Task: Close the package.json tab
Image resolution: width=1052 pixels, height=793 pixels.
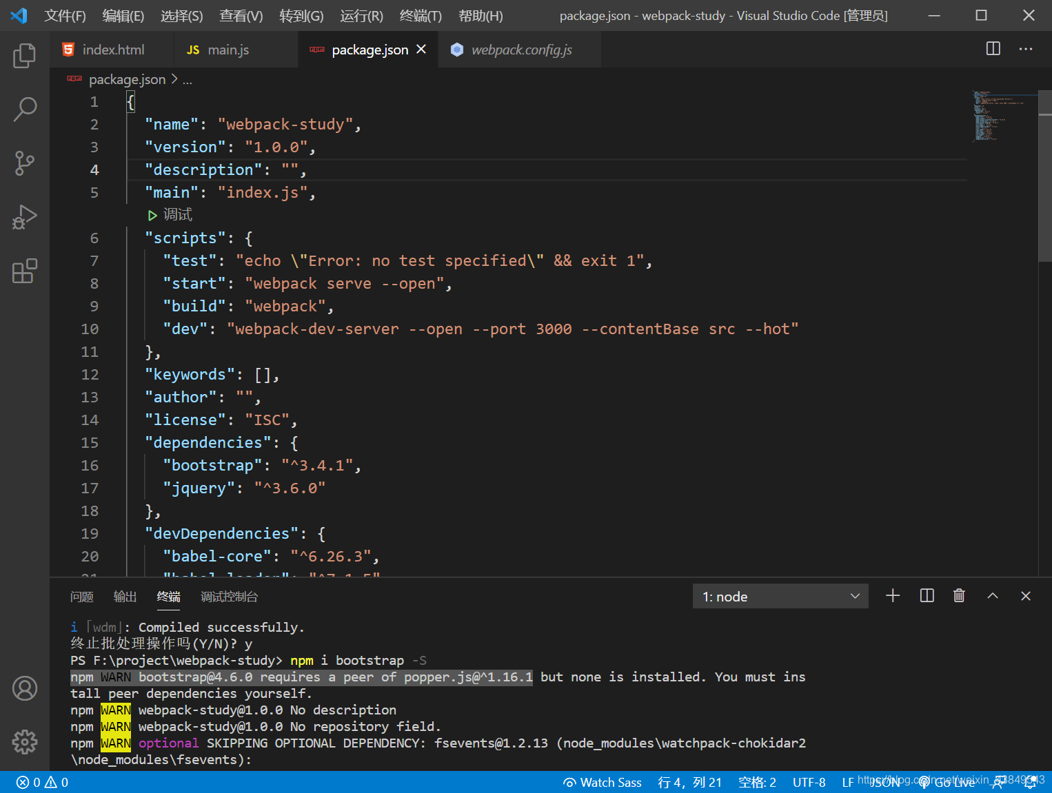Action: tap(421, 49)
